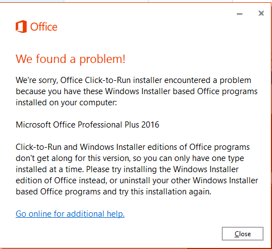Viewport: 272px width, 249px height.
Task: Click the Close button
Action: (x=242, y=233)
